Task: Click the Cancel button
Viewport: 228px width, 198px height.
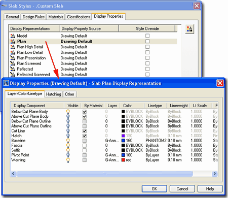Action: point(182,189)
